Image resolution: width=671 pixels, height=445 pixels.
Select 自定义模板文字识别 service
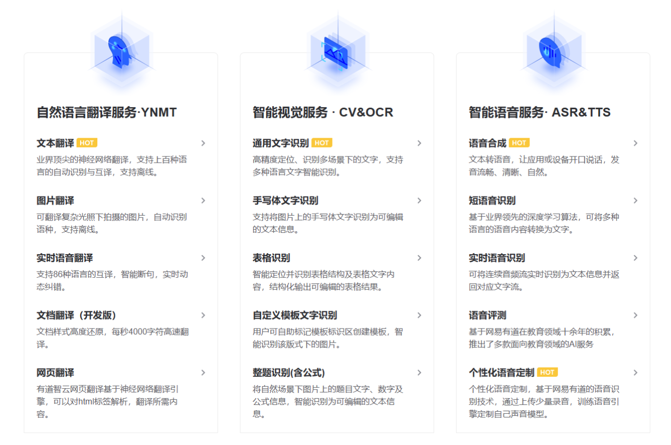tap(295, 315)
